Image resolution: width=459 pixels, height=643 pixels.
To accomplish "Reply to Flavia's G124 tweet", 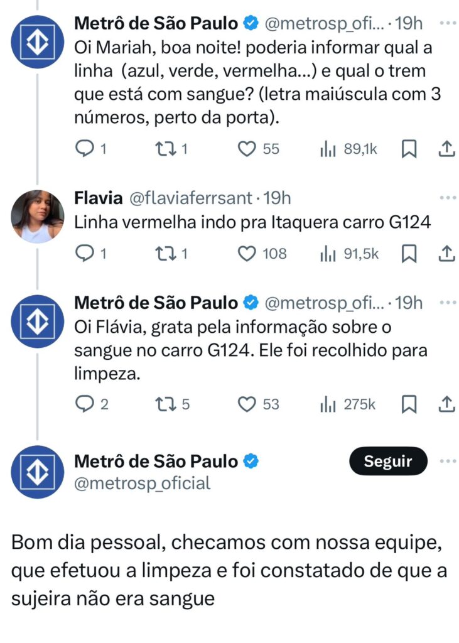I will [84, 253].
